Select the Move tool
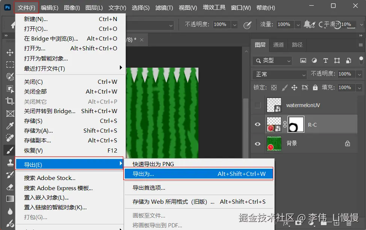The height and width of the screenshot is (230, 366). pos(10,52)
